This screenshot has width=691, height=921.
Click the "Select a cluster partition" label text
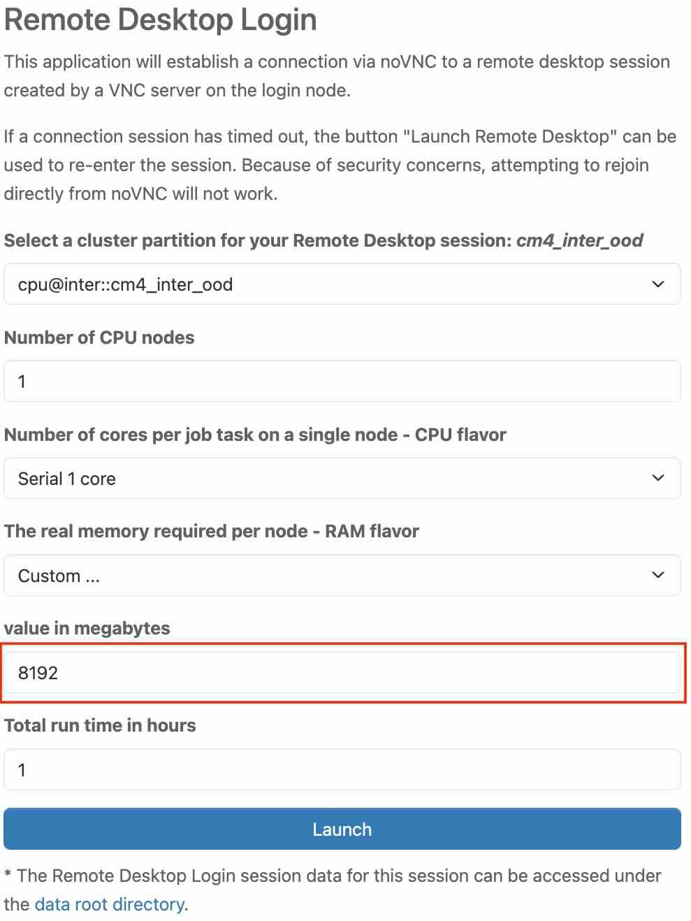coord(259,240)
